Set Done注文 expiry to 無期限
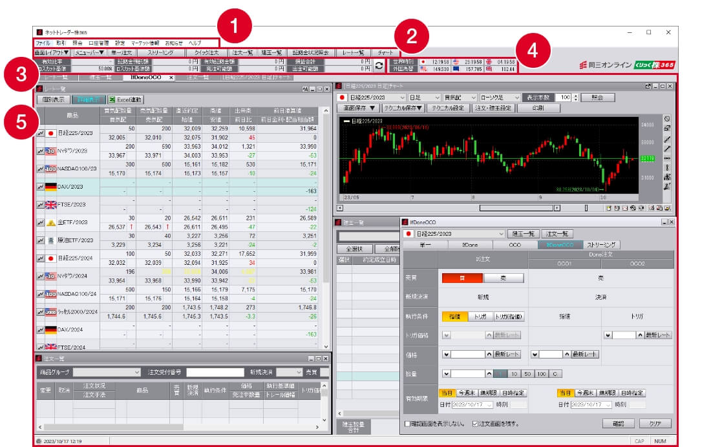 tap(607, 393)
